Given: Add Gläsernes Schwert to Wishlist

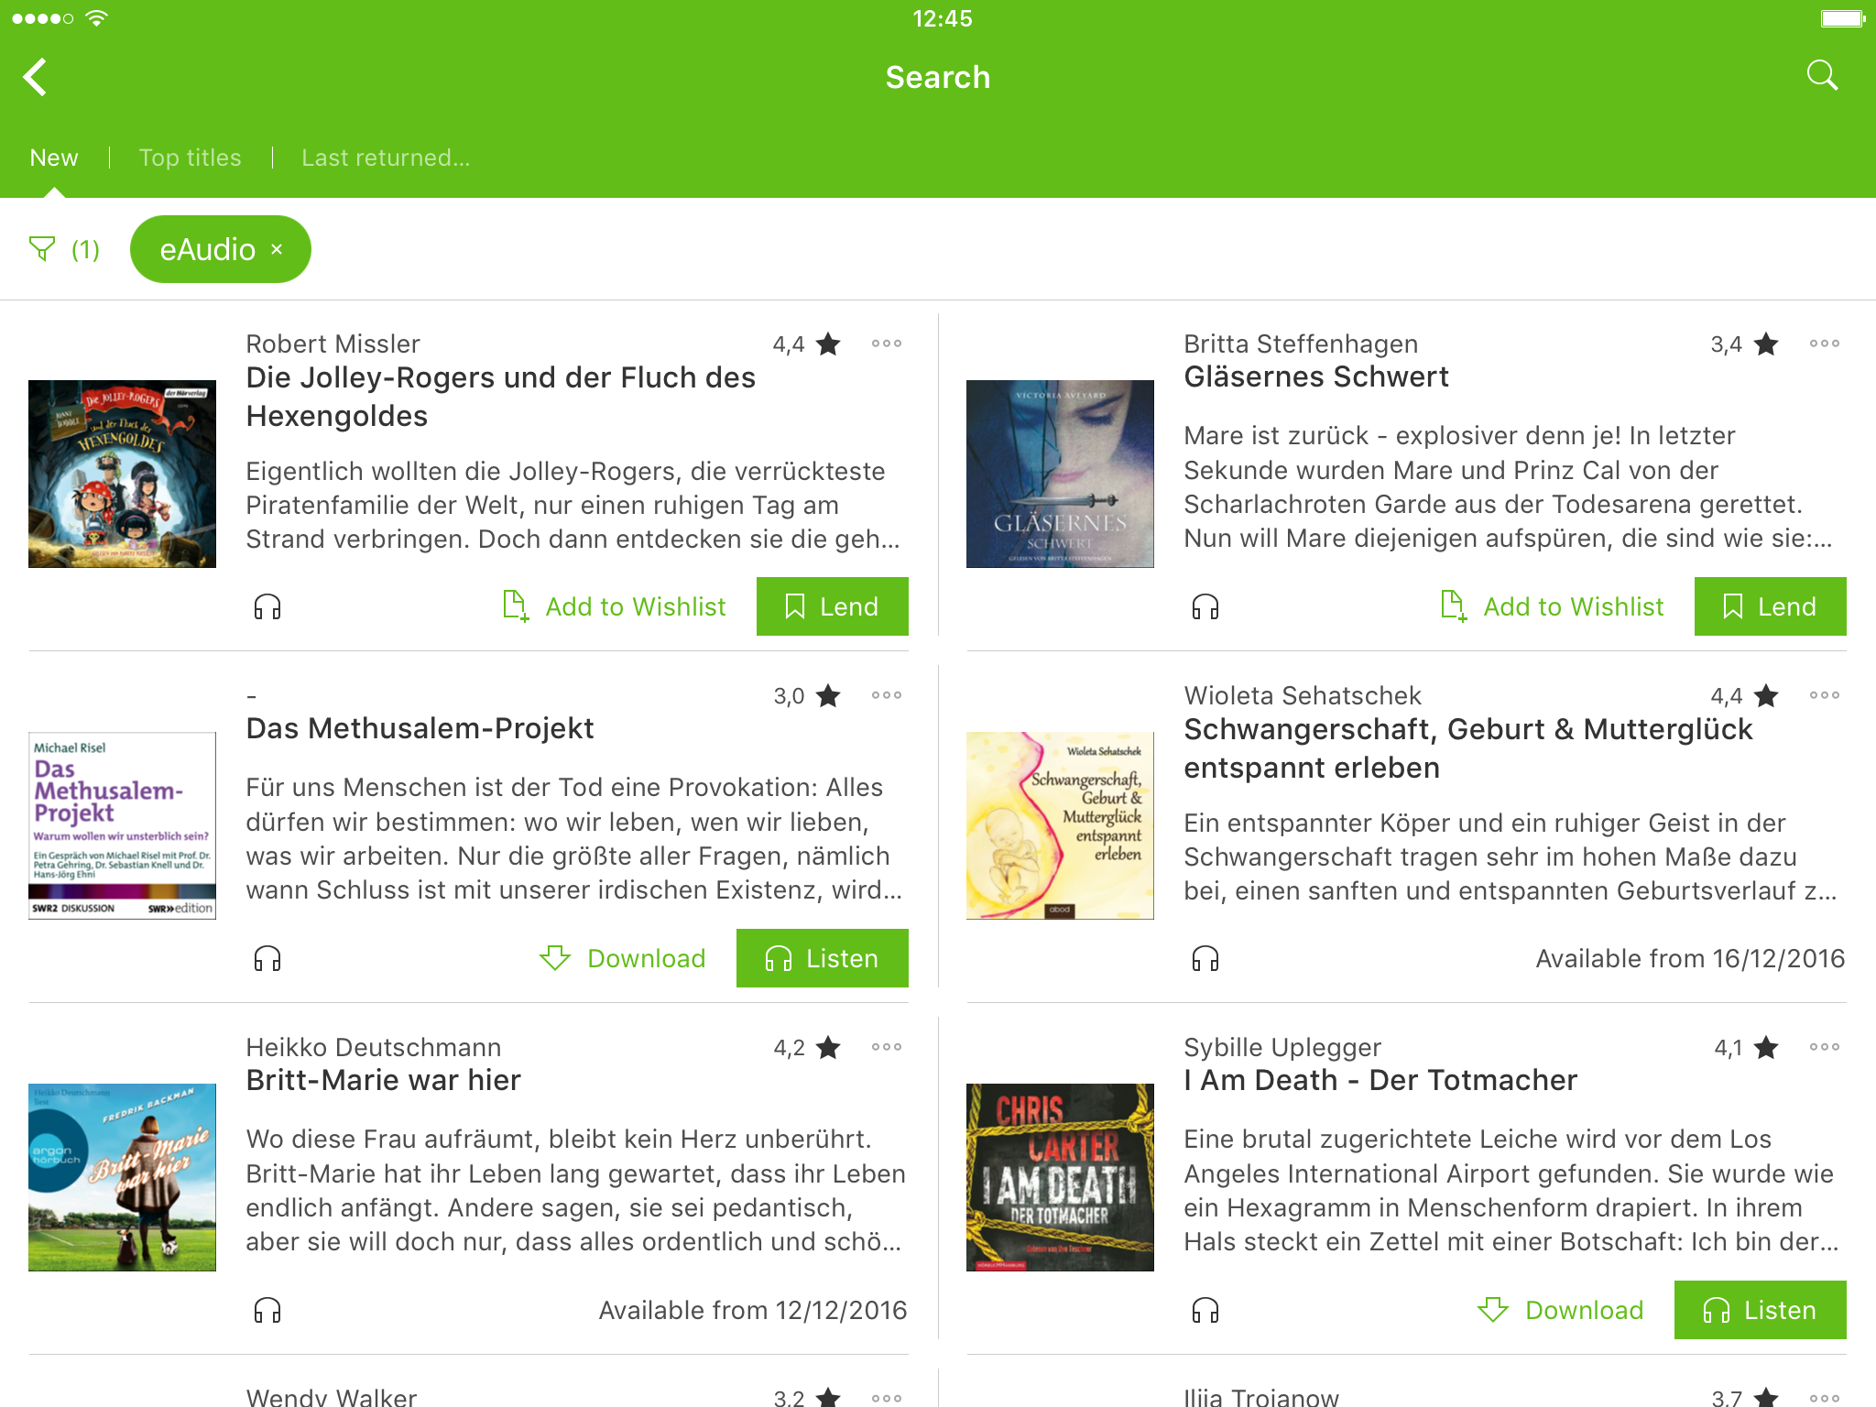Looking at the screenshot, I should click(1553, 606).
